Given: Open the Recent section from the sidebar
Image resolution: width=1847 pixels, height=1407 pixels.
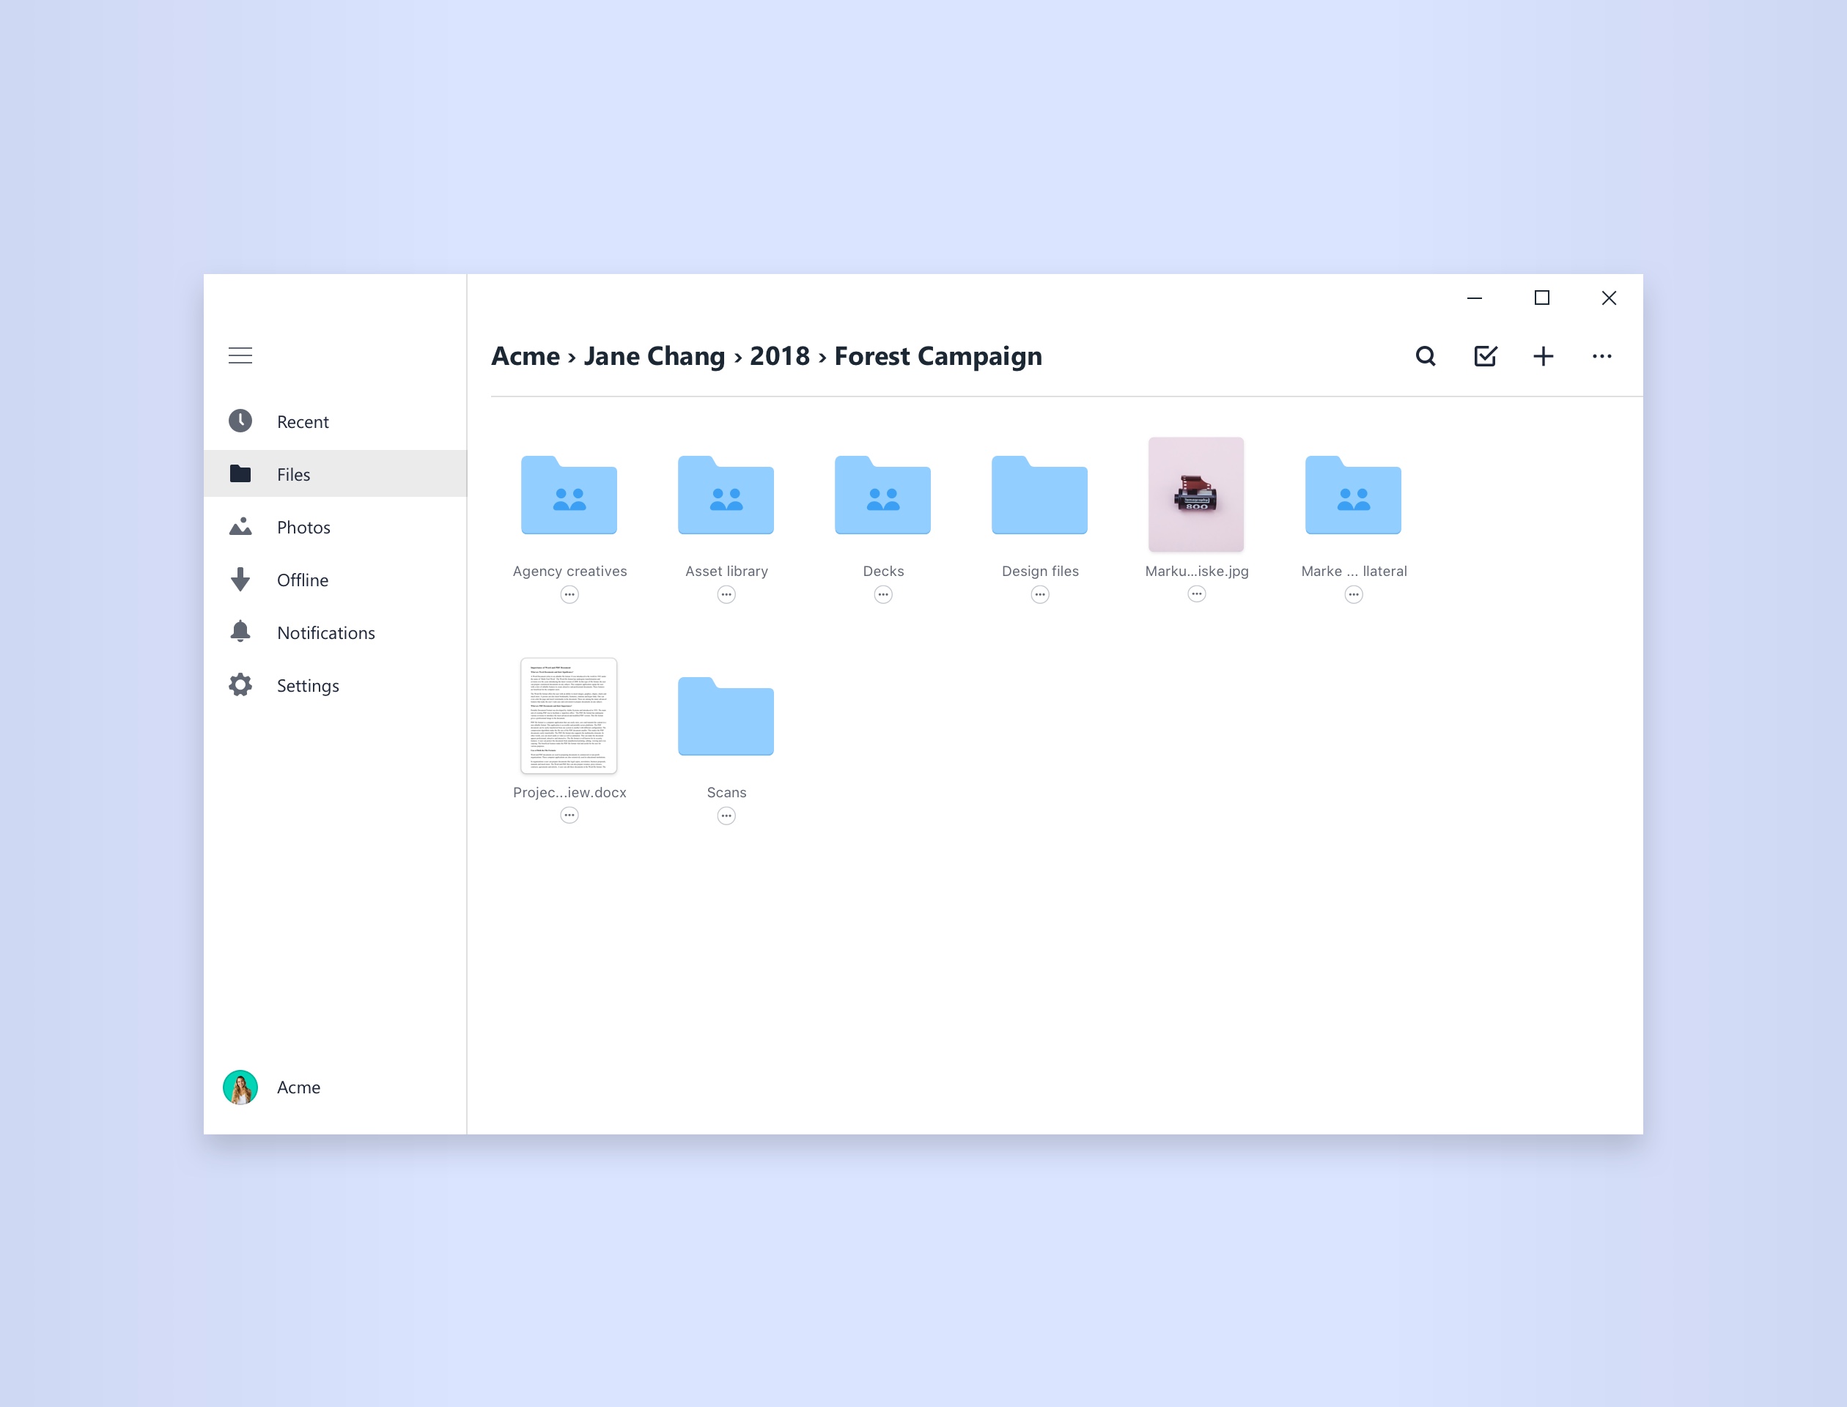Looking at the screenshot, I should tap(303, 421).
